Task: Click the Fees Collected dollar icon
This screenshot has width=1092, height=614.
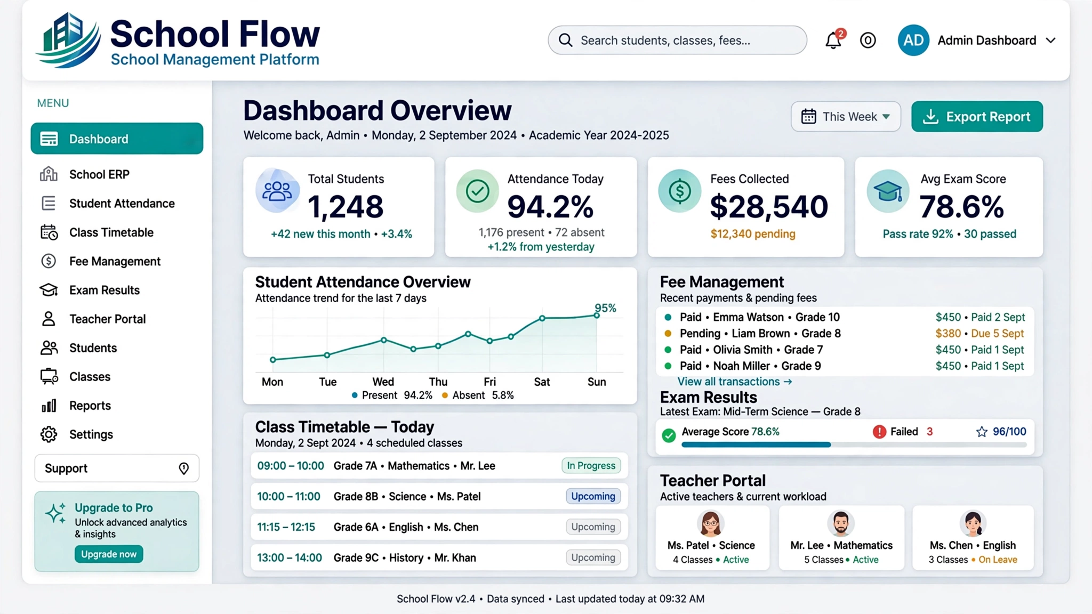Action: [x=679, y=191]
